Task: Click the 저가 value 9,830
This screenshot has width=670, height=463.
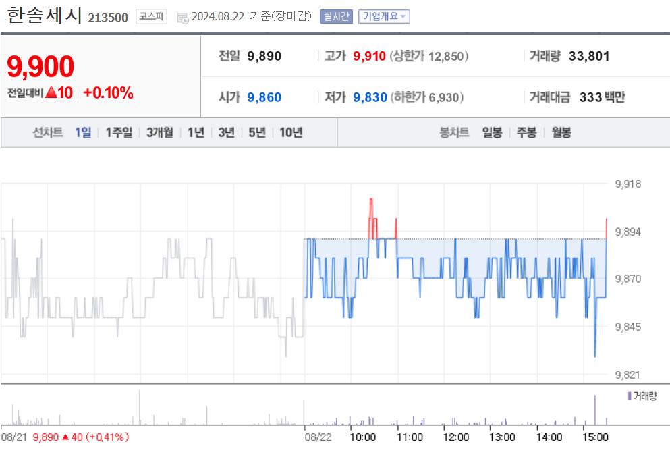Action: click(370, 97)
